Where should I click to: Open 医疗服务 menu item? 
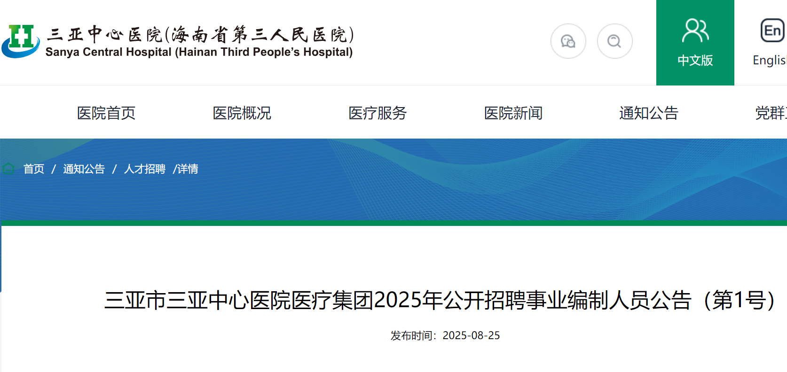coord(378,113)
